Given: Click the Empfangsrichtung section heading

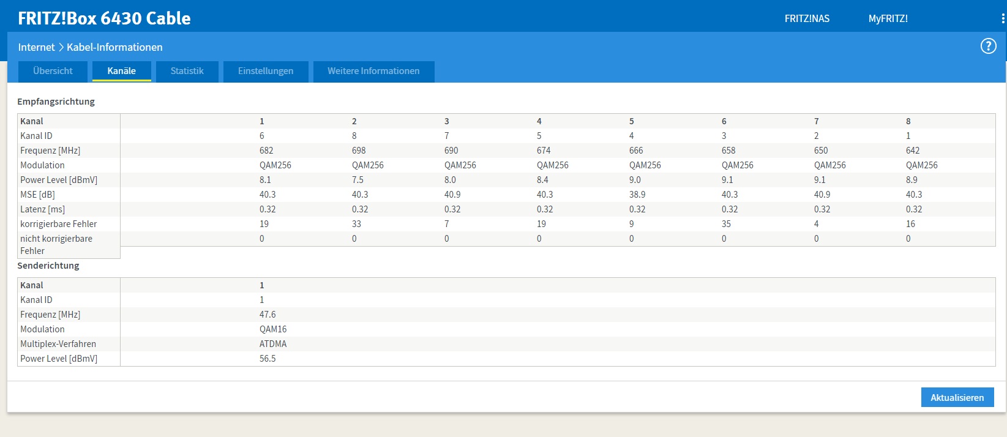Looking at the screenshot, I should (x=56, y=102).
